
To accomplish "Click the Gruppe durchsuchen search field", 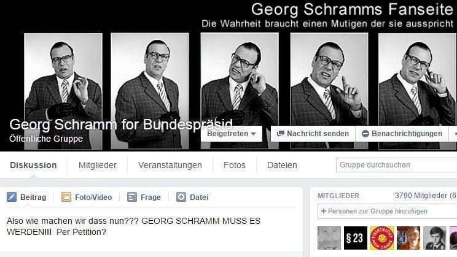I will 396,165.
